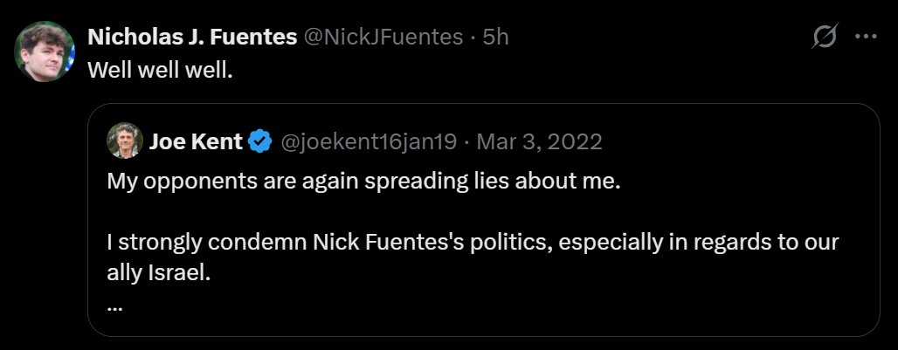Click the middle dot separator before 5h
Viewport: 898px width, 350px height.
pyautogui.click(x=473, y=37)
